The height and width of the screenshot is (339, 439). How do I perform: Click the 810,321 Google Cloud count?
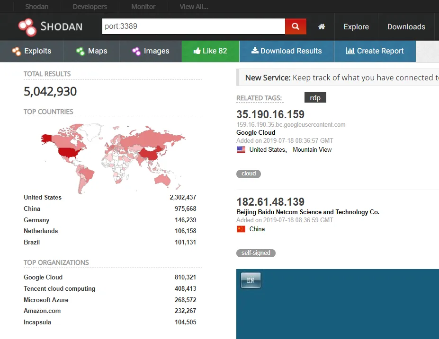[x=185, y=277]
